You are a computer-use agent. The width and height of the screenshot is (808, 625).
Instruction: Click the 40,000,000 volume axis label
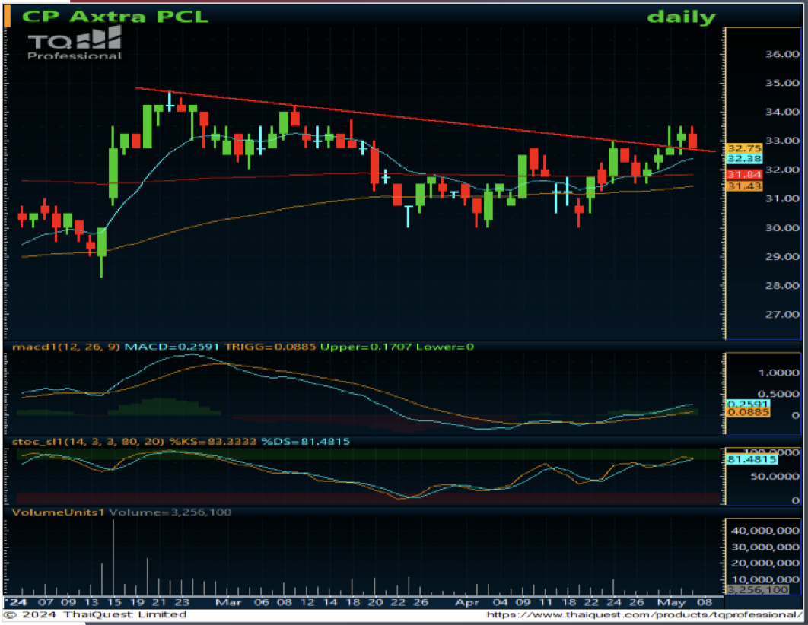pos(765,531)
